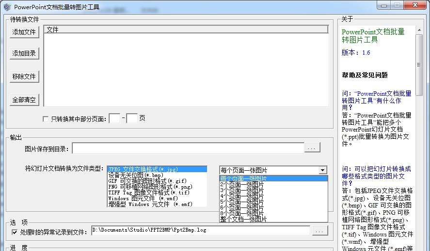Click scroll-up arrow in 关于 panel
Viewport: 430px width, 251px height.
419,30
